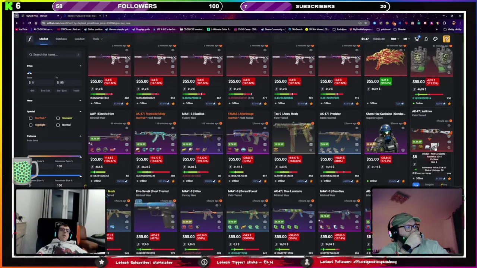Screen dimensions: 477x268
Task: Click the inspect zoom icon on AWP Electric Hive
Action: tap(127, 150)
